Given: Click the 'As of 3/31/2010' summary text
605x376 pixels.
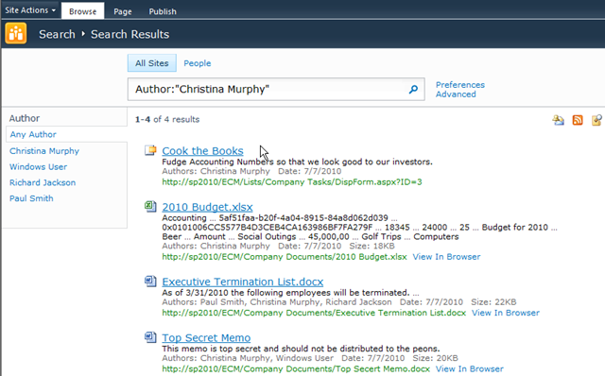Looking at the screenshot, I should click(x=290, y=293).
